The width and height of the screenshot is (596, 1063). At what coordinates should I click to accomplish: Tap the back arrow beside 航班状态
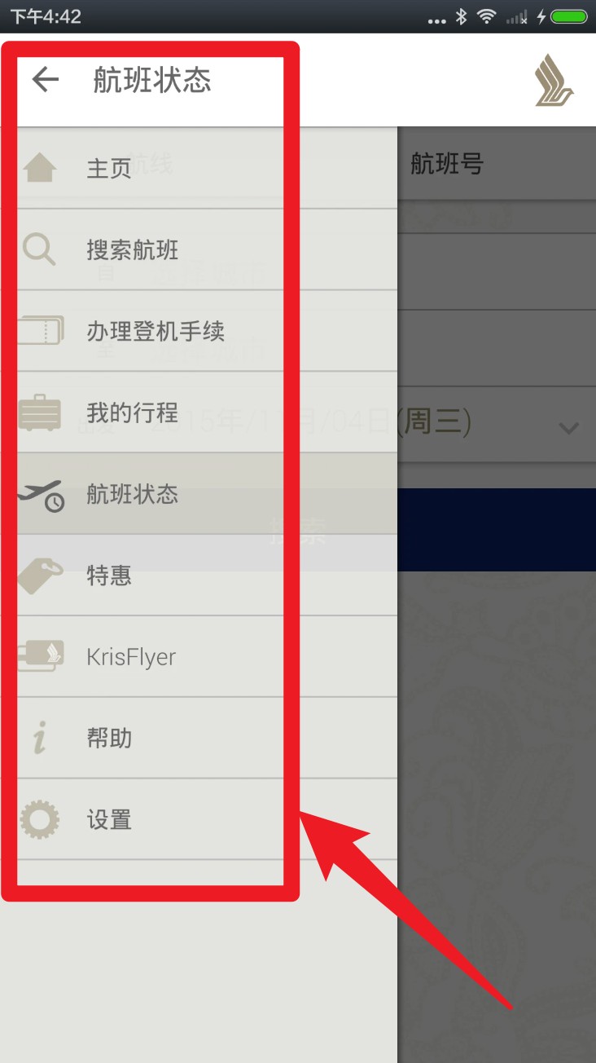click(46, 80)
